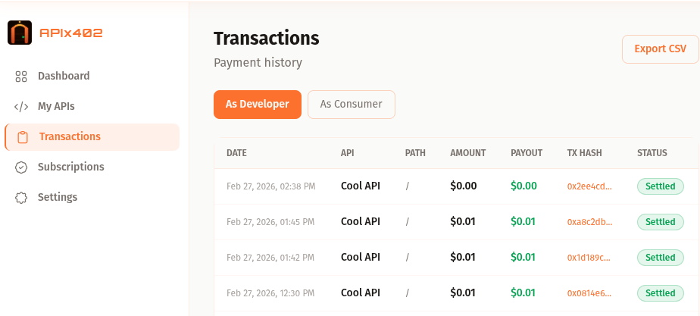Click the APIx402 logo icon
The height and width of the screenshot is (316, 700).
pyautogui.click(x=20, y=33)
